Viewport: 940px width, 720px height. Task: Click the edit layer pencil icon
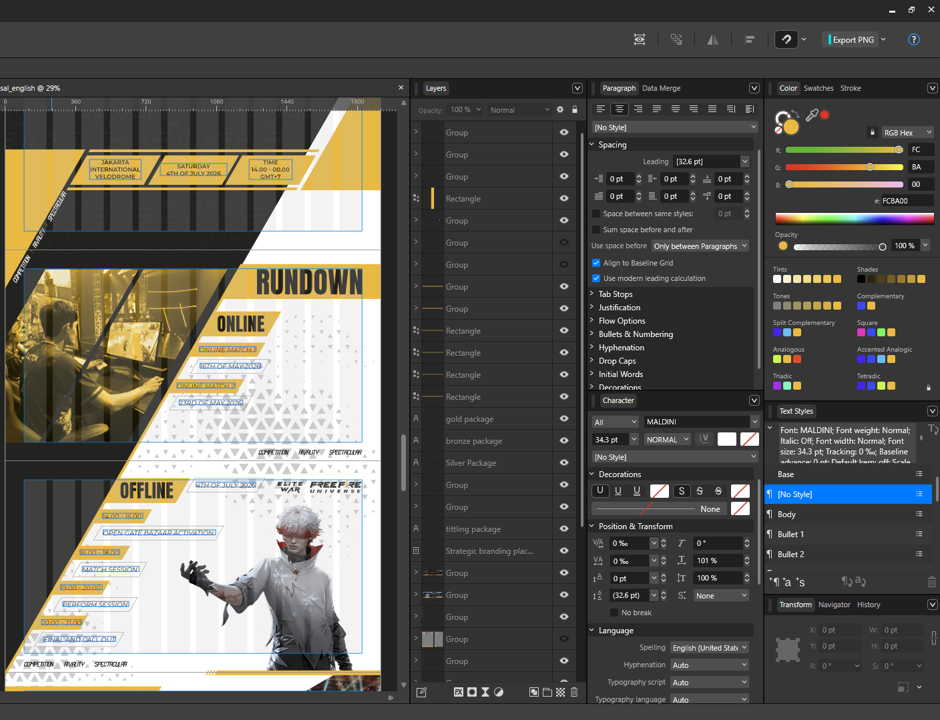(421, 692)
